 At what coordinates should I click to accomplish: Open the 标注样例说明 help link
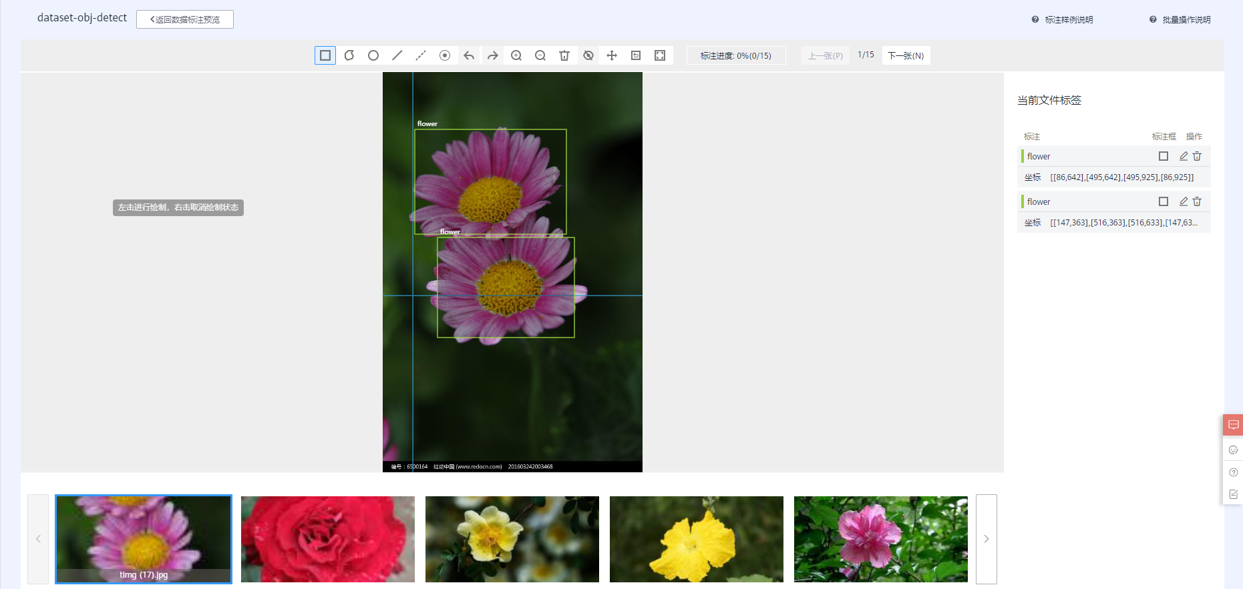[1068, 19]
